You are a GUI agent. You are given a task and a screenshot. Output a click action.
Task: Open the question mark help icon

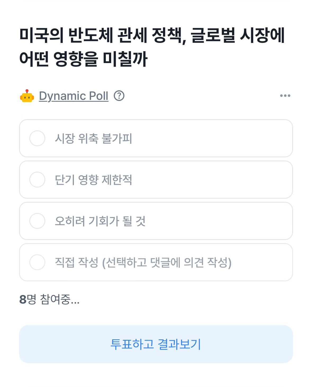[x=119, y=96]
